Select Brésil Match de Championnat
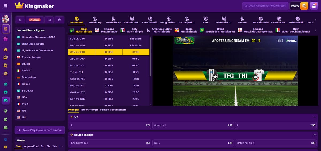The image size is (321, 151). coord(218,30)
